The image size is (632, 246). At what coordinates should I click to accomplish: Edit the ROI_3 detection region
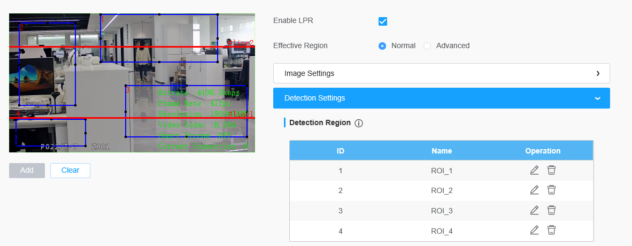tap(534, 210)
